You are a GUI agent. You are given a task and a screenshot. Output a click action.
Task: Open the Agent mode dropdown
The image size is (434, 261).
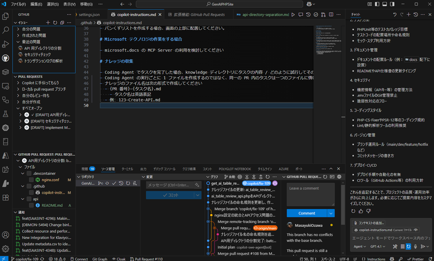[x=359, y=246]
